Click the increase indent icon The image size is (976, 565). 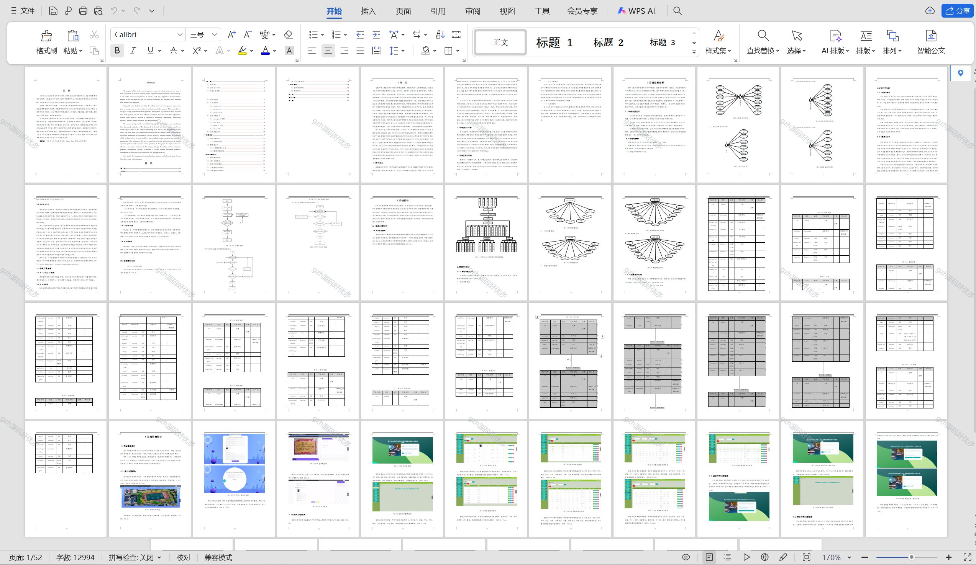[376, 34]
